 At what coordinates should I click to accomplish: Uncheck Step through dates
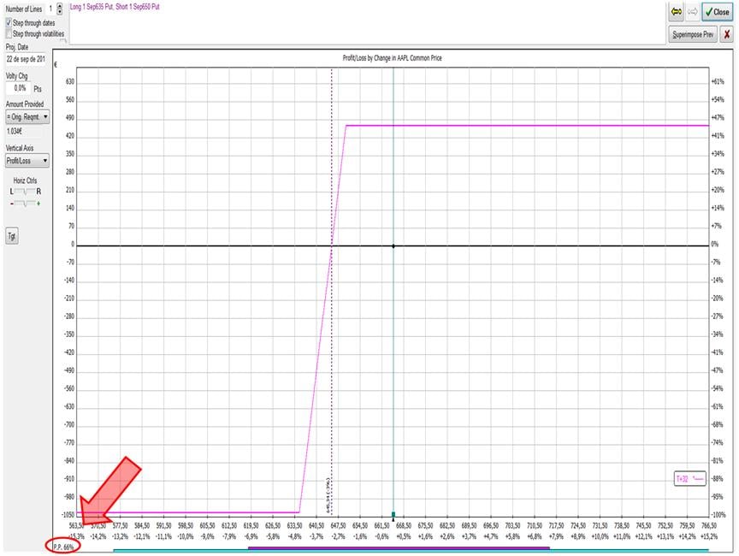[x=9, y=22]
